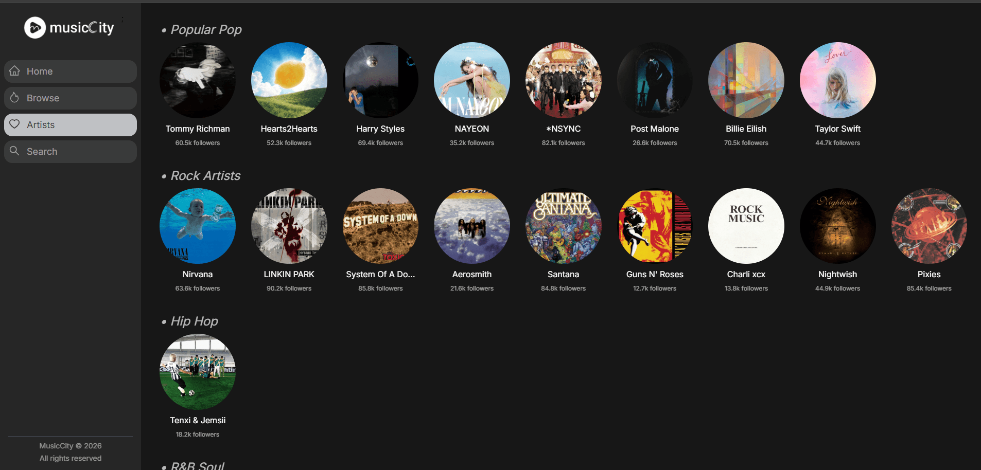Open Hearts2Hearts artist picture
The width and height of the screenshot is (981, 470).
click(289, 80)
